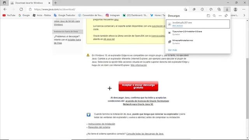Open the extensions icon in the toolbar
Screen dimensions: 249x140
point(194,9)
